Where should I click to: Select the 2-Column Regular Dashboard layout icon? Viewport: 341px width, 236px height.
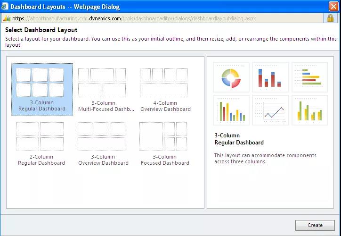pos(40,136)
